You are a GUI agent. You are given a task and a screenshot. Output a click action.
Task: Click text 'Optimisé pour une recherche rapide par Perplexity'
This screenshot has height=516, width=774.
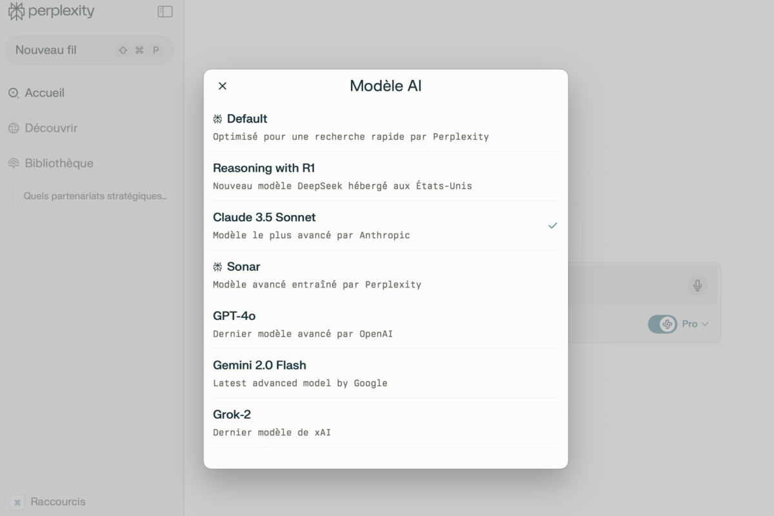tap(351, 137)
